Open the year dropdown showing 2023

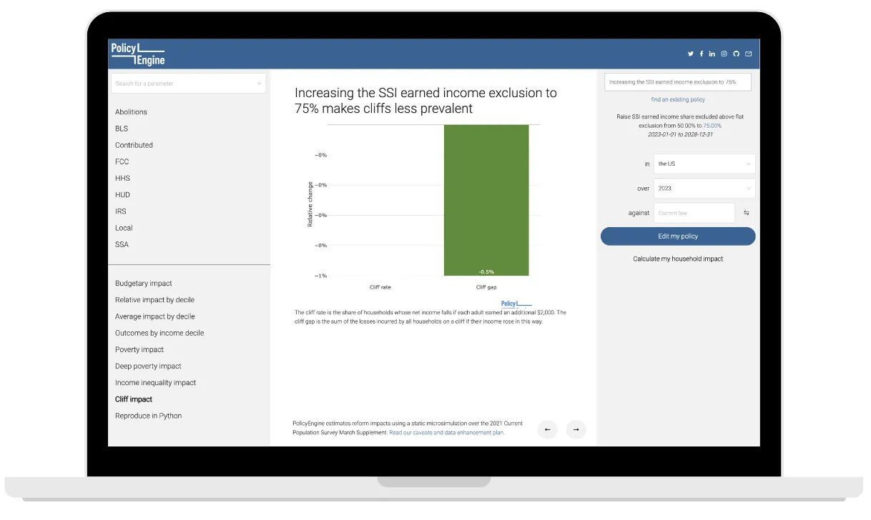[x=704, y=189]
